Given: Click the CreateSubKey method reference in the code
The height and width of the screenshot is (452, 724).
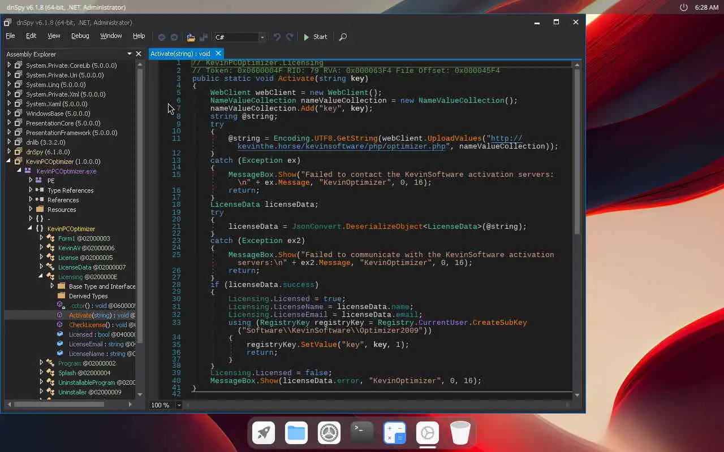Looking at the screenshot, I should (500, 323).
